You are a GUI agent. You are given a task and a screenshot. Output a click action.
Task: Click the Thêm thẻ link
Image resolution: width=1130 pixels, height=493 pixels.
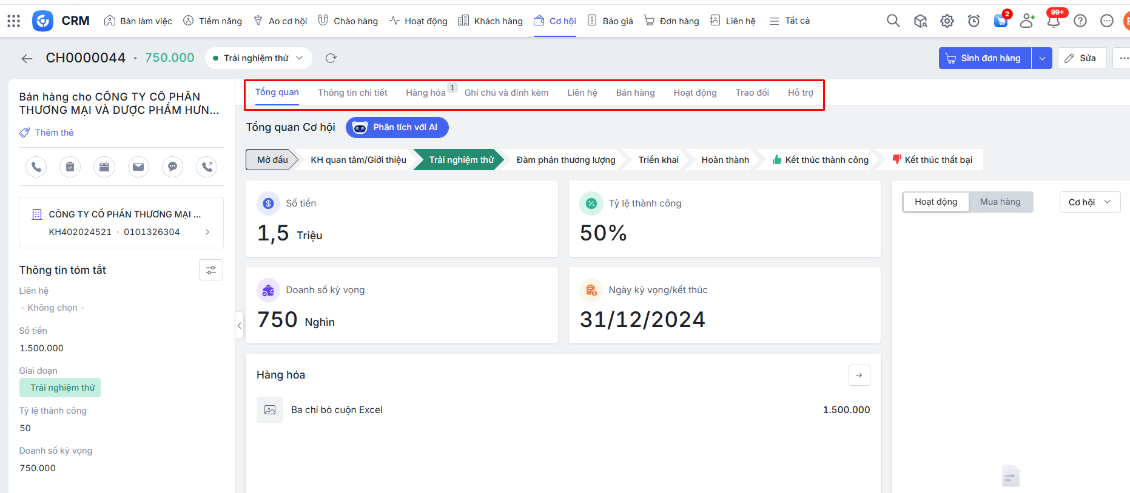click(54, 133)
